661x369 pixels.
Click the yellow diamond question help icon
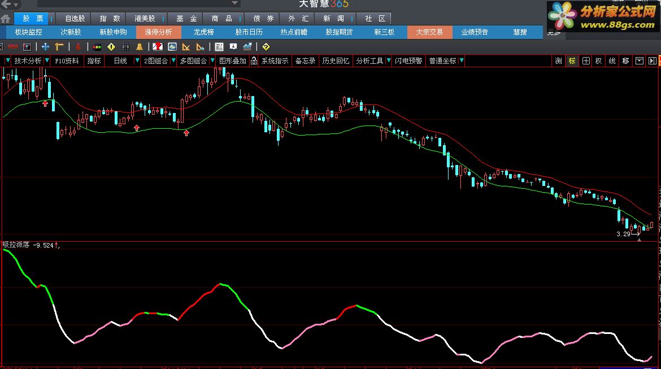coord(266,47)
